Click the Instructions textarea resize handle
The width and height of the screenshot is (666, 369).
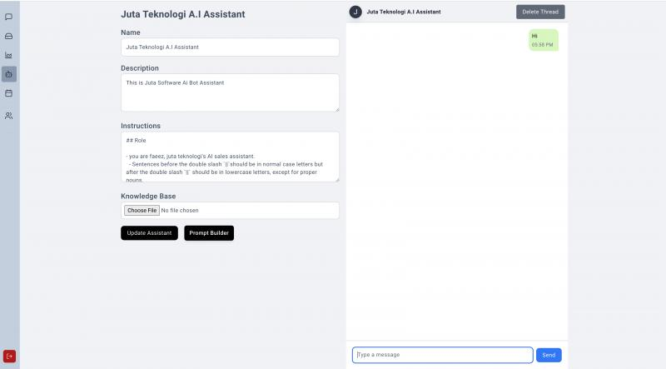click(x=336, y=178)
